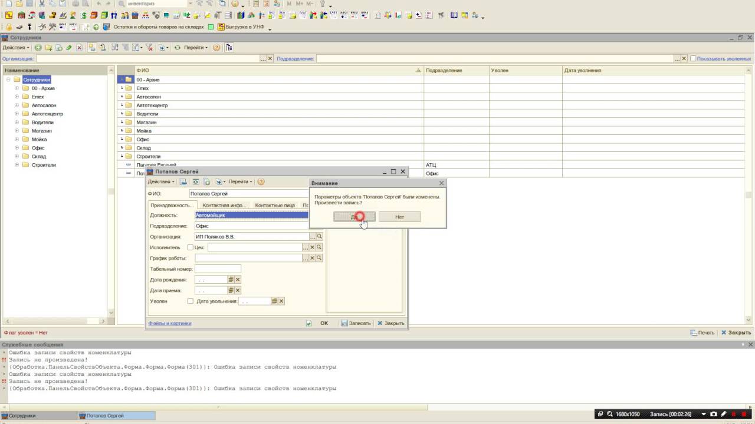
Task: Click the orange help question icon in Сотрудники toolbar
Action: (216, 48)
